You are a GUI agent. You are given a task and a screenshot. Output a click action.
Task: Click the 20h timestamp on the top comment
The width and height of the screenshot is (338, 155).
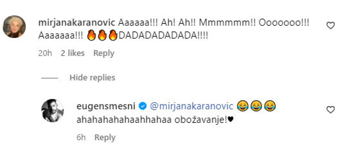(45, 53)
